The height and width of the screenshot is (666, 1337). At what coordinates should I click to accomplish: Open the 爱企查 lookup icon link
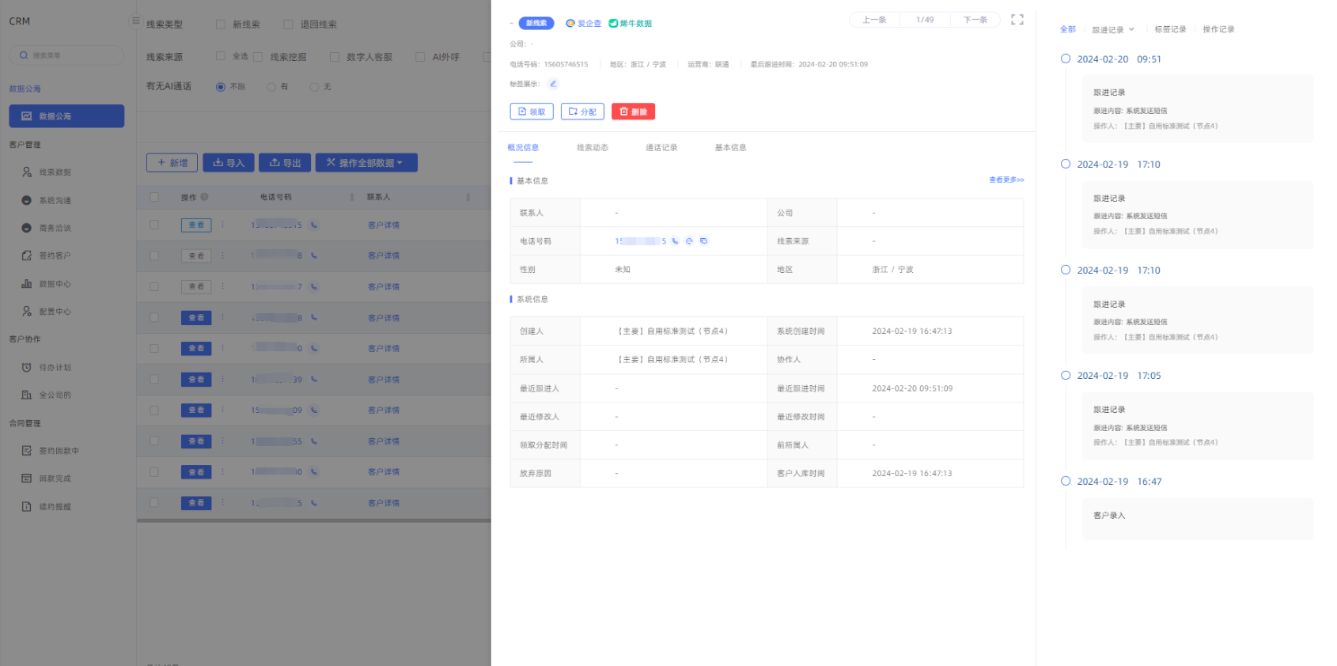pyautogui.click(x=584, y=24)
